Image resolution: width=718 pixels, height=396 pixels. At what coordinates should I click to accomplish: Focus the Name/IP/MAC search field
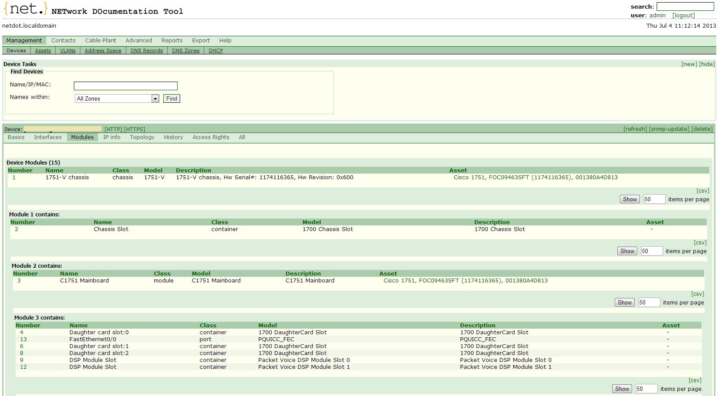pos(125,86)
